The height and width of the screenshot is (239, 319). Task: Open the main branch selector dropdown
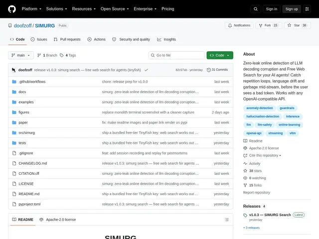(x=21, y=55)
